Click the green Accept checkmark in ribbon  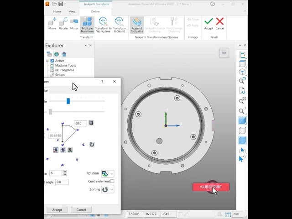(x=209, y=24)
